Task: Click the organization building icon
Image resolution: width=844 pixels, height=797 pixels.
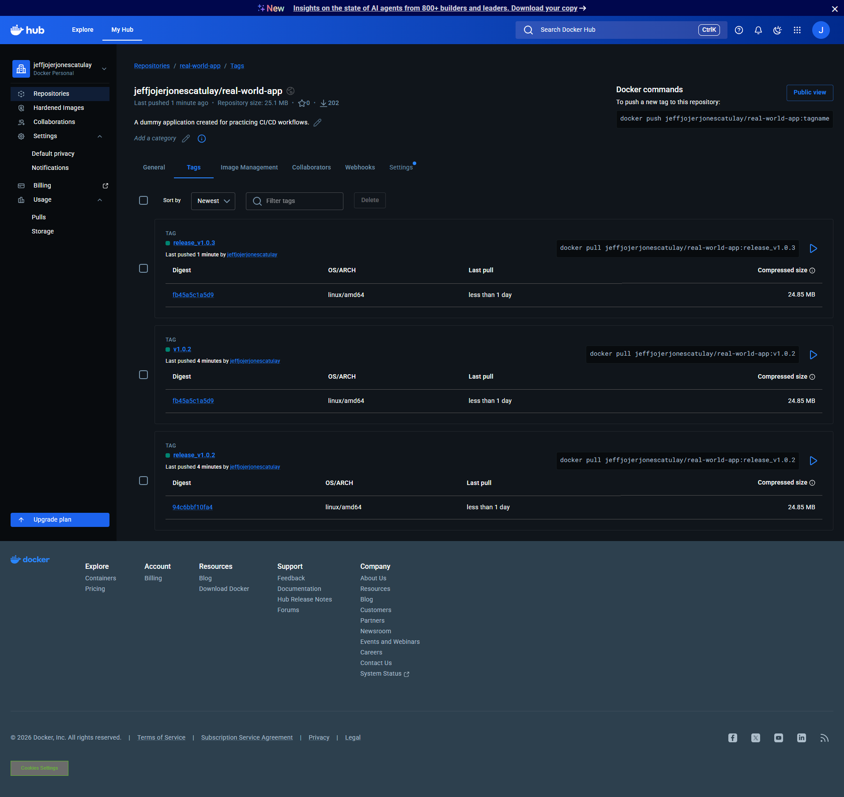Action: coord(21,69)
